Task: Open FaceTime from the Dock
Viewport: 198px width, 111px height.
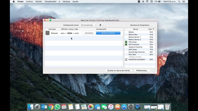Action: click(104, 107)
